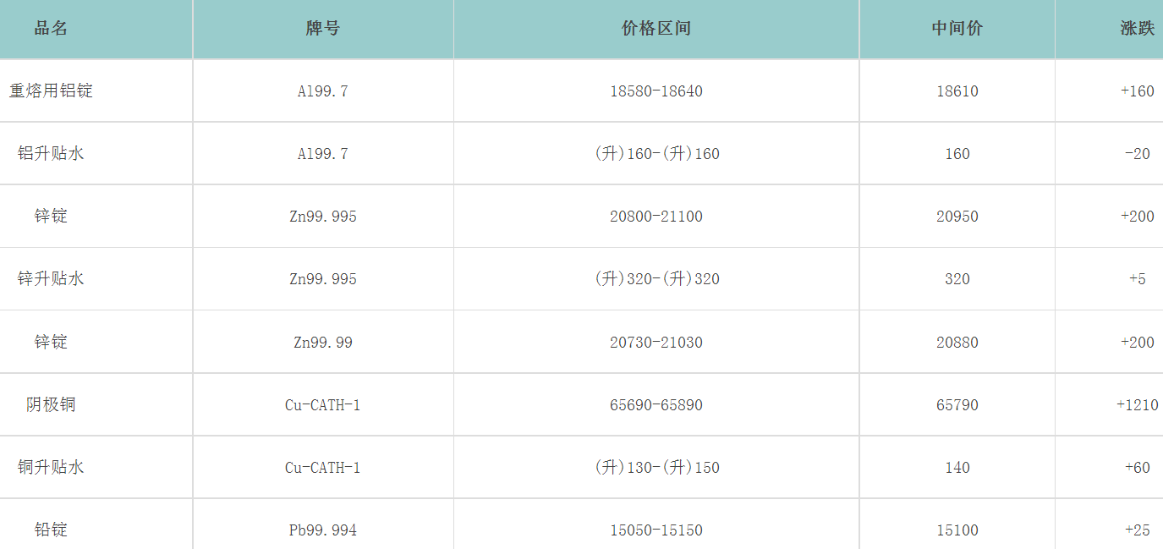Select the 铝升贴水 row name
Viewport: 1163px width, 549px height.
[51, 154]
